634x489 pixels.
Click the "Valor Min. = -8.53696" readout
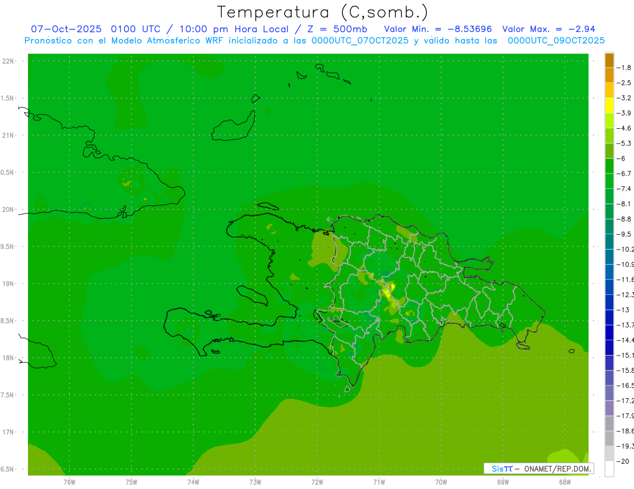click(437, 29)
